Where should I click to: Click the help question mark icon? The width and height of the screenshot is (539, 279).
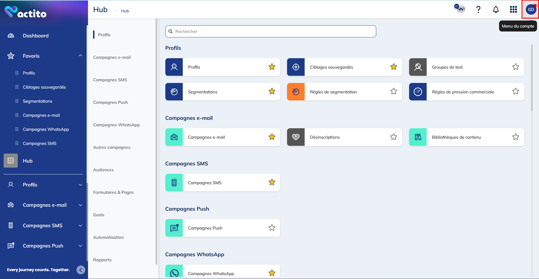[x=478, y=10]
